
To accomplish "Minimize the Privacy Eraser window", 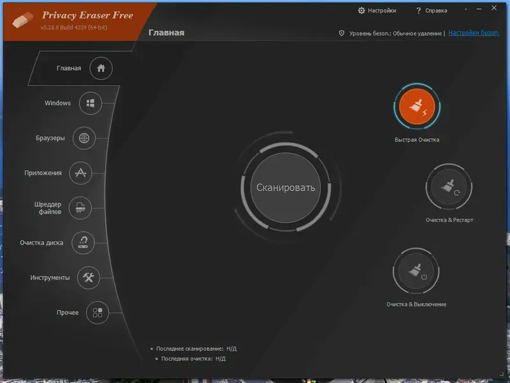I will tap(479, 9).
